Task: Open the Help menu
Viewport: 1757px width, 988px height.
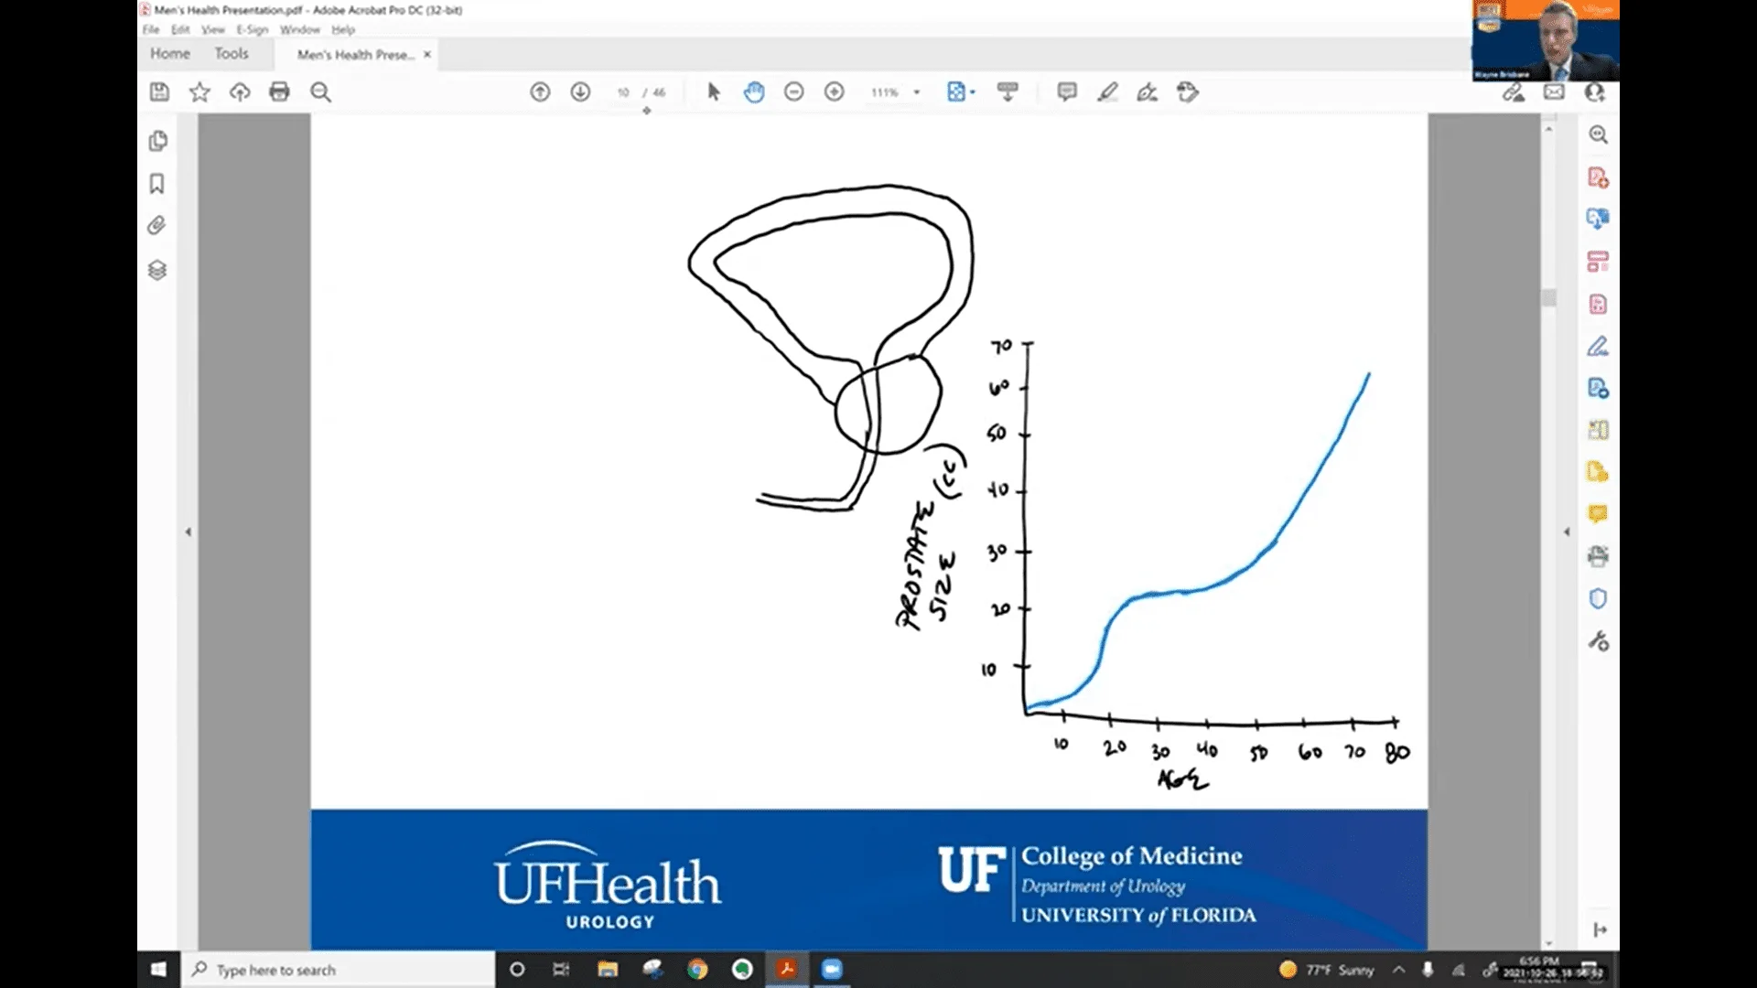Action: [343, 29]
